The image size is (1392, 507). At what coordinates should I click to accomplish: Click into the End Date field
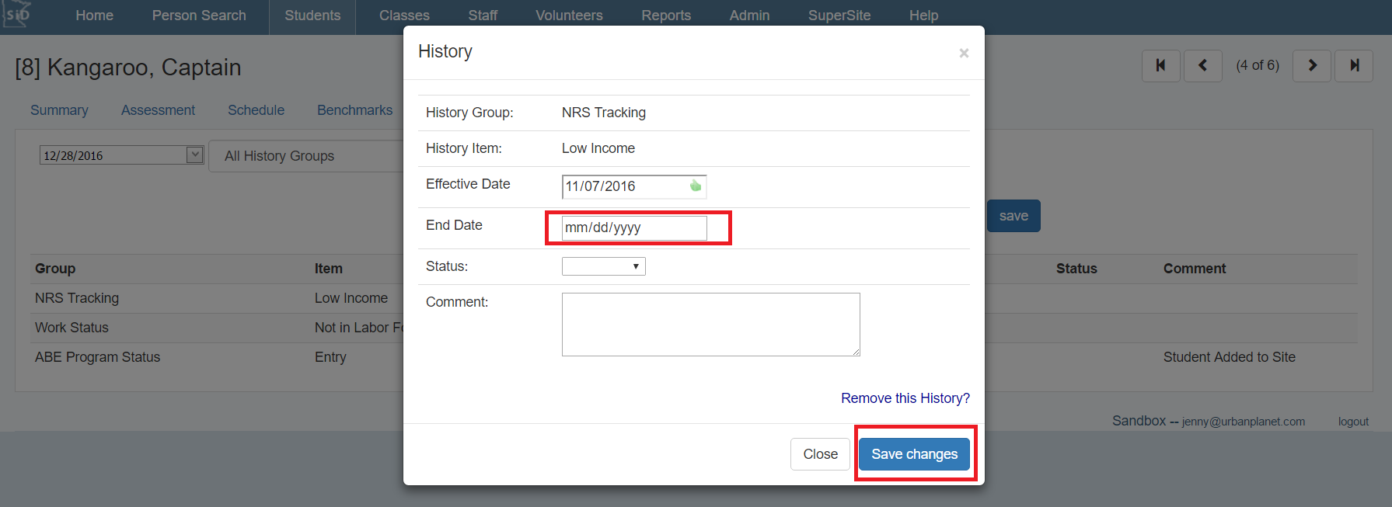click(x=633, y=228)
